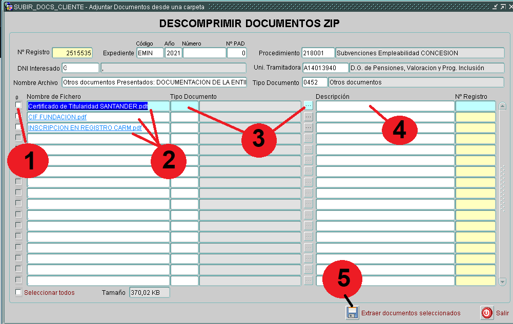
Task: Click the Expediente Número input field
Action: (204, 53)
